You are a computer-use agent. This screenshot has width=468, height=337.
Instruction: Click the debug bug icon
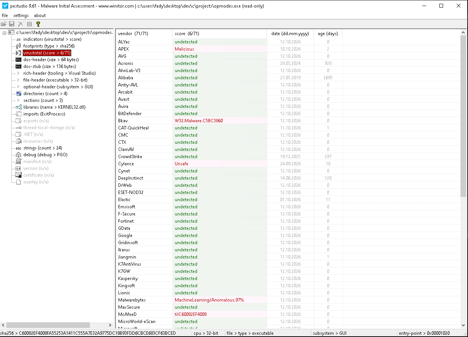click(x=18, y=155)
